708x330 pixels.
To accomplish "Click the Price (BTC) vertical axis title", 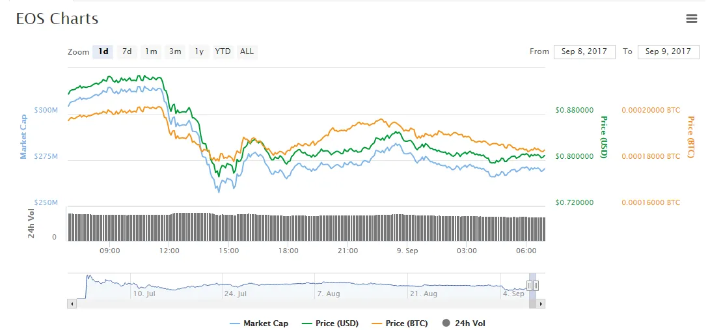I will tap(690, 137).
